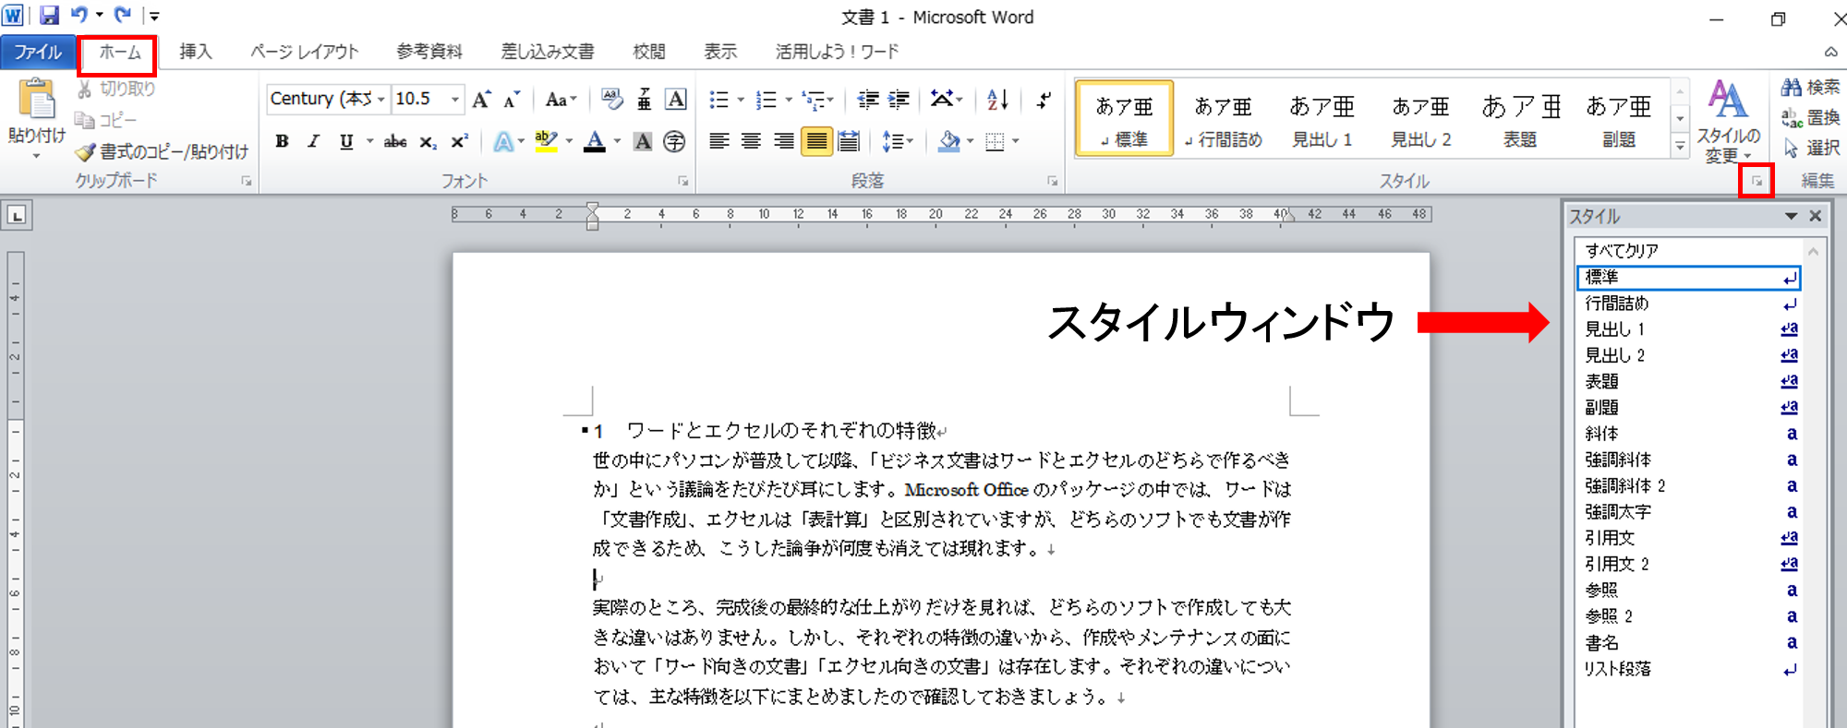Click the Redo arrow icon
Viewport: 1847px width, 728px height.
(123, 15)
